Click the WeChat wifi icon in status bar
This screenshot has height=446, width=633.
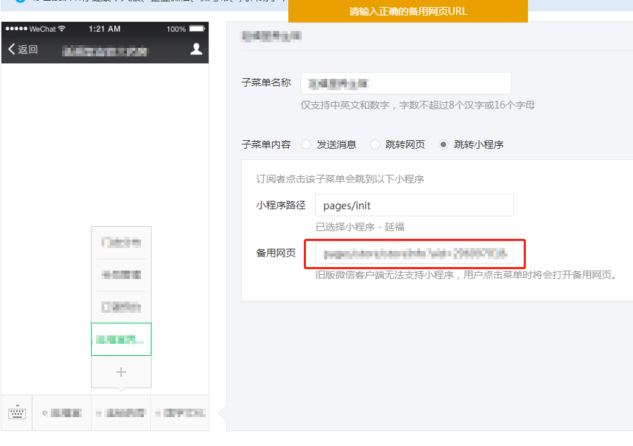pos(61,29)
